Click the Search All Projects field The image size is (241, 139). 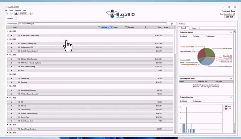pyautogui.click(x=93, y=24)
